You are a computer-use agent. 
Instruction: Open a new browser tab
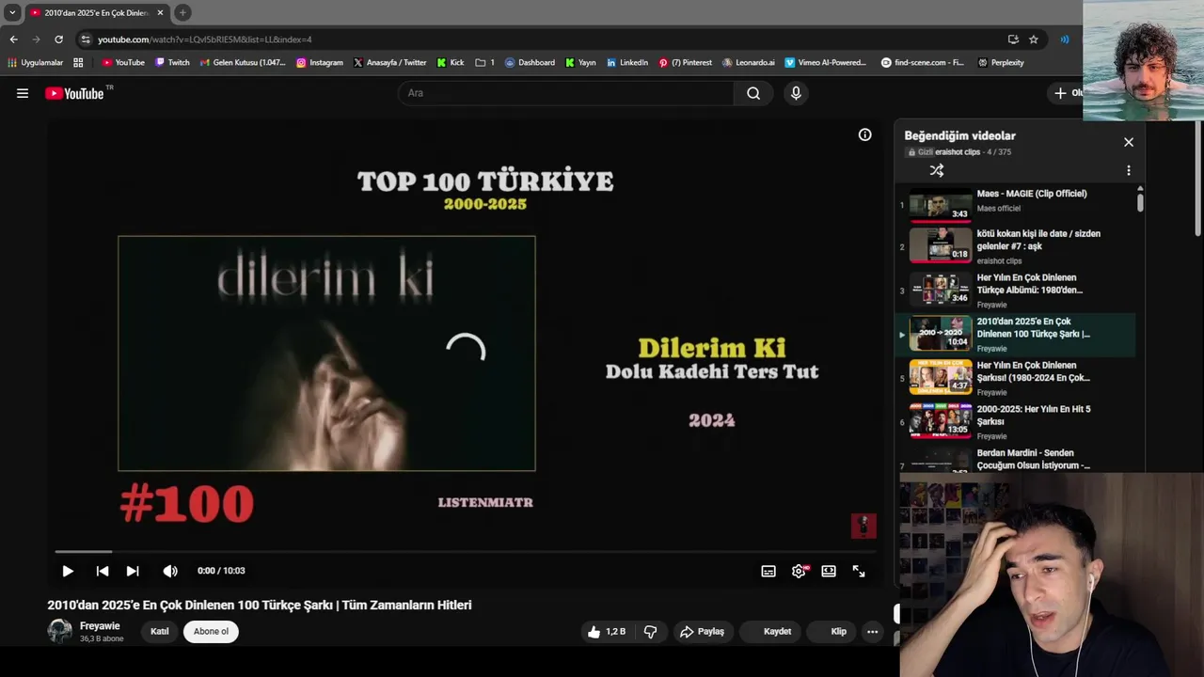pos(182,12)
